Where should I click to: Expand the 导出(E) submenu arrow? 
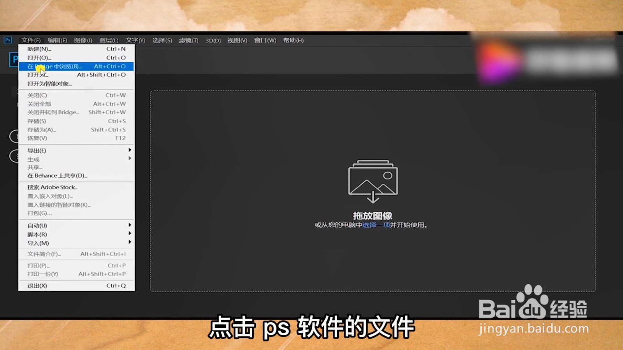pyautogui.click(x=130, y=150)
